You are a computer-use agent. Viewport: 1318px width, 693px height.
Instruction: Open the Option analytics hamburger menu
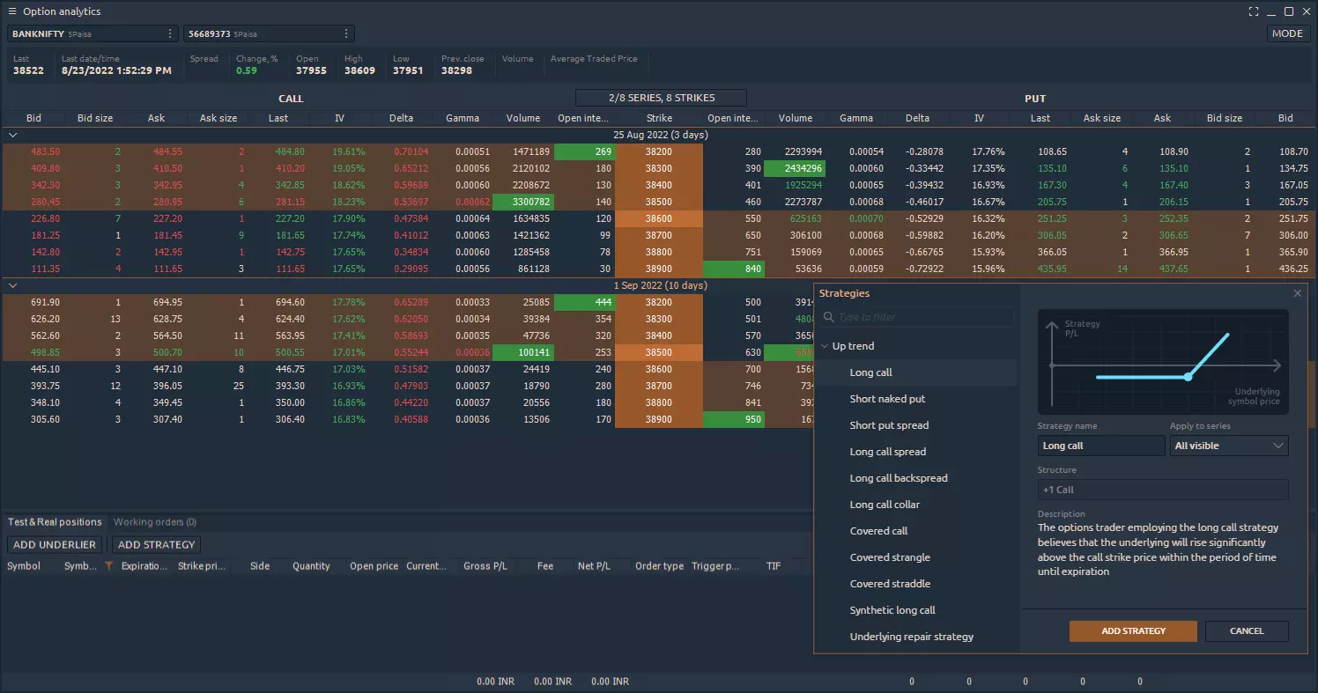point(11,11)
